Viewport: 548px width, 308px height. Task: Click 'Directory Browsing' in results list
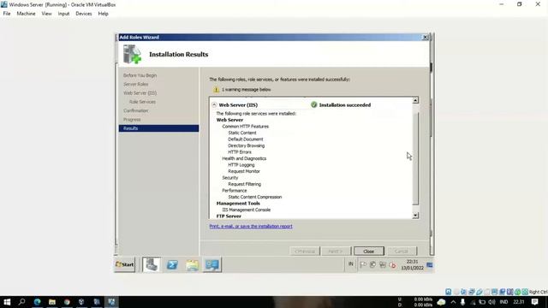click(x=247, y=145)
